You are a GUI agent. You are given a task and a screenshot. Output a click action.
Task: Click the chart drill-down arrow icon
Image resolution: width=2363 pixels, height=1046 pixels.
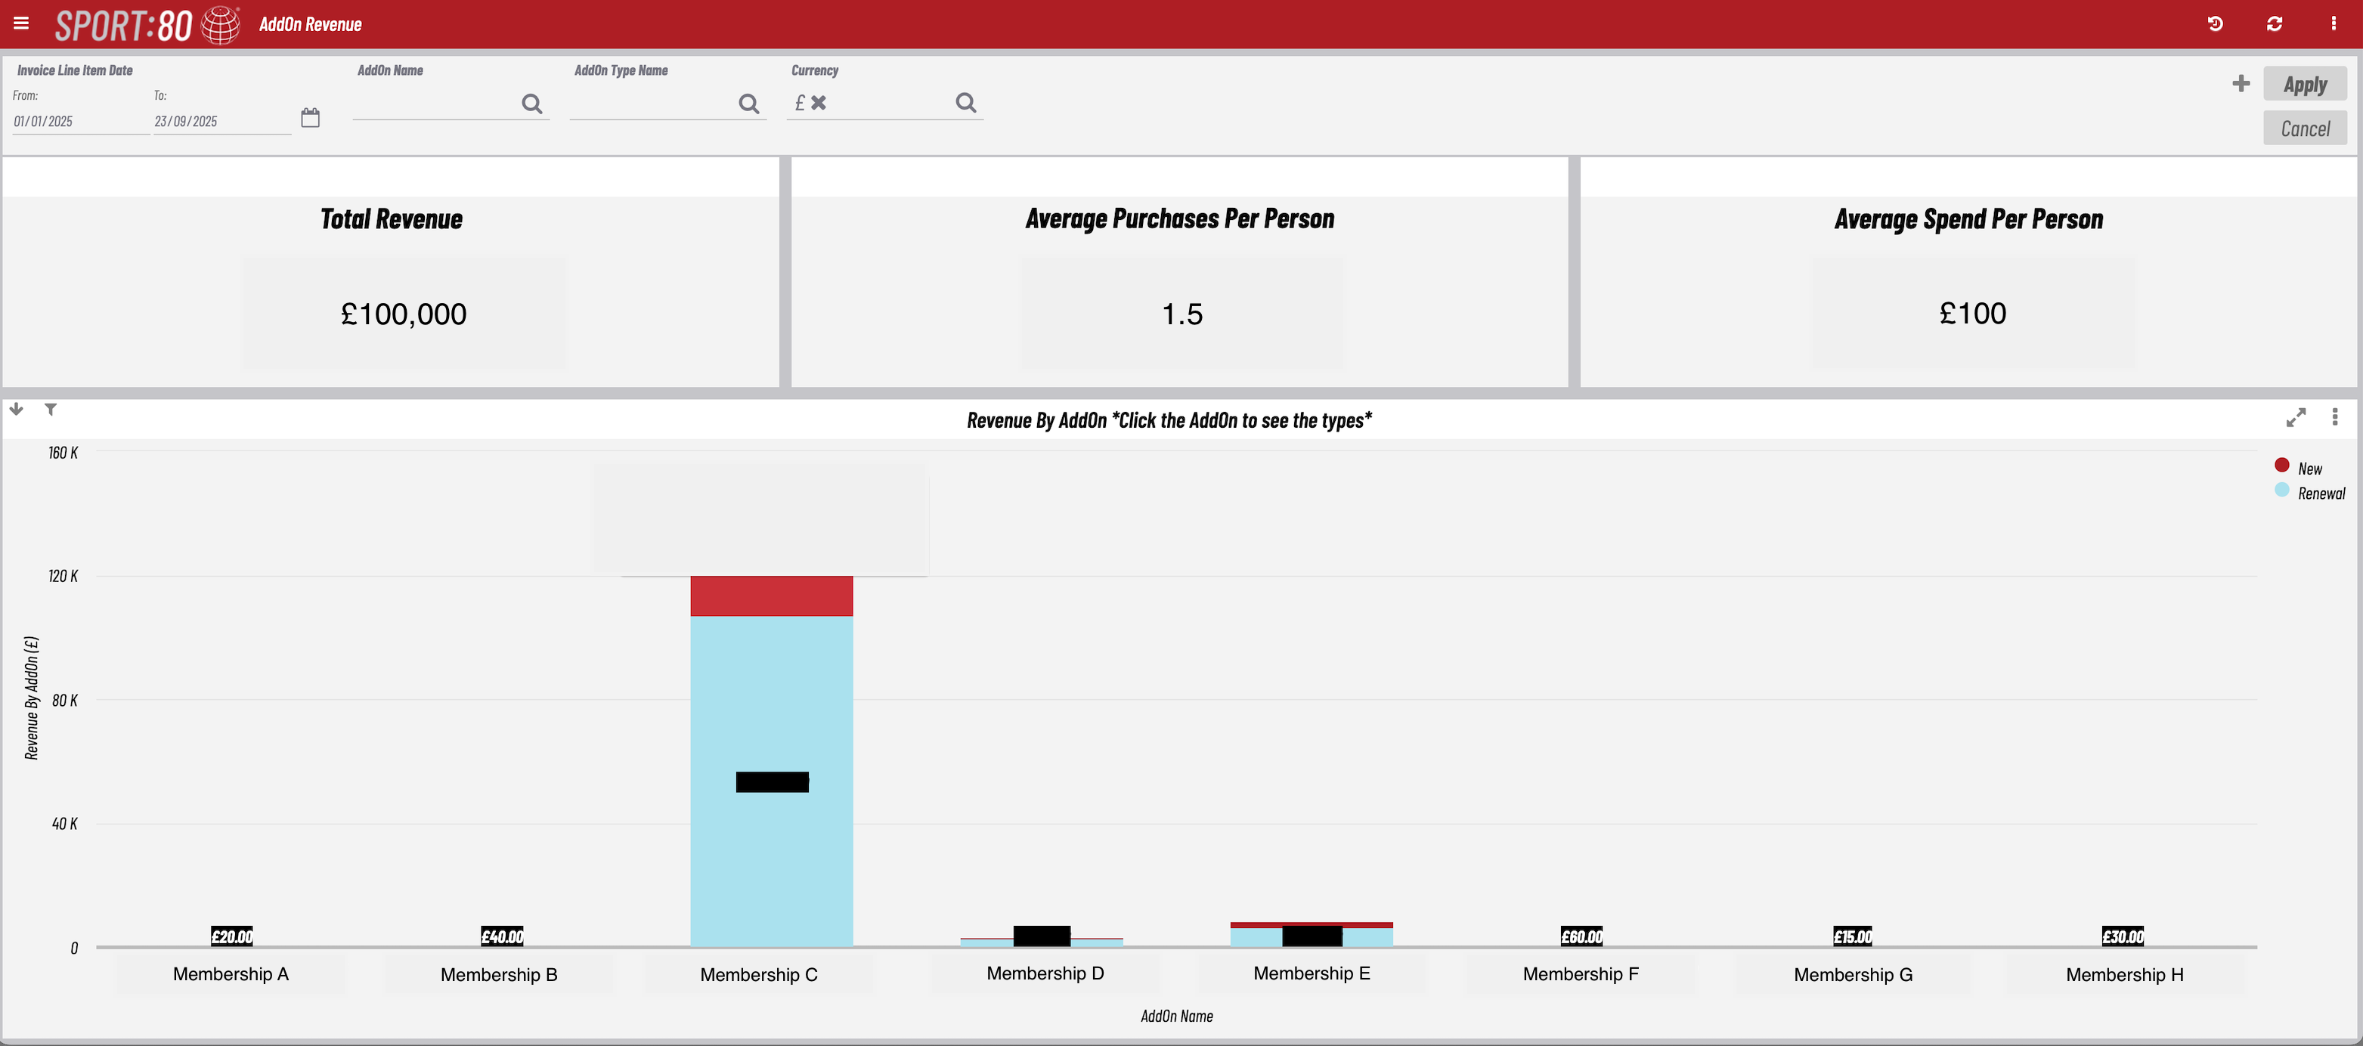point(17,409)
